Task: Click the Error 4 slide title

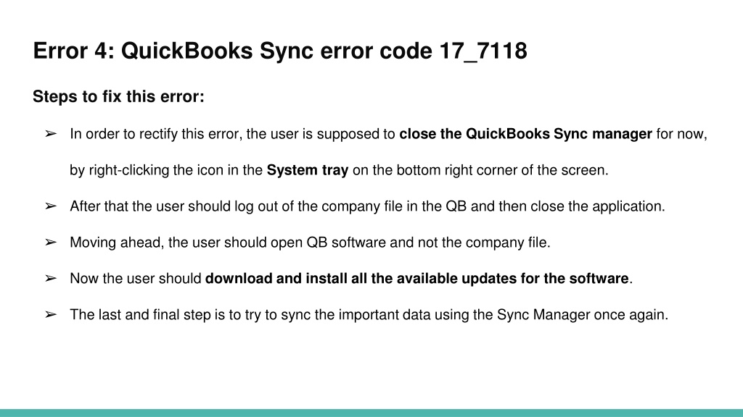Action: coord(279,51)
